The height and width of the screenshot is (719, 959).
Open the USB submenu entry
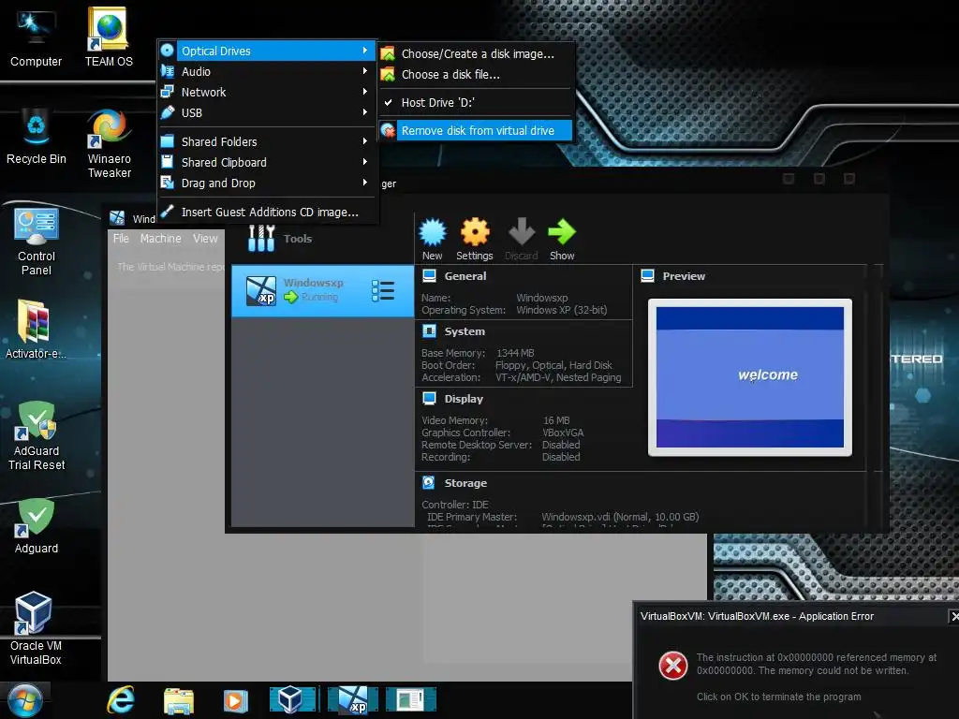(267, 112)
